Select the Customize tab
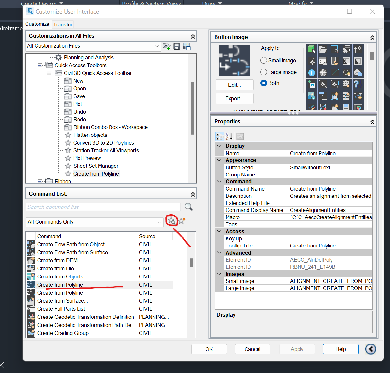This screenshot has width=390, height=373. (x=37, y=24)
